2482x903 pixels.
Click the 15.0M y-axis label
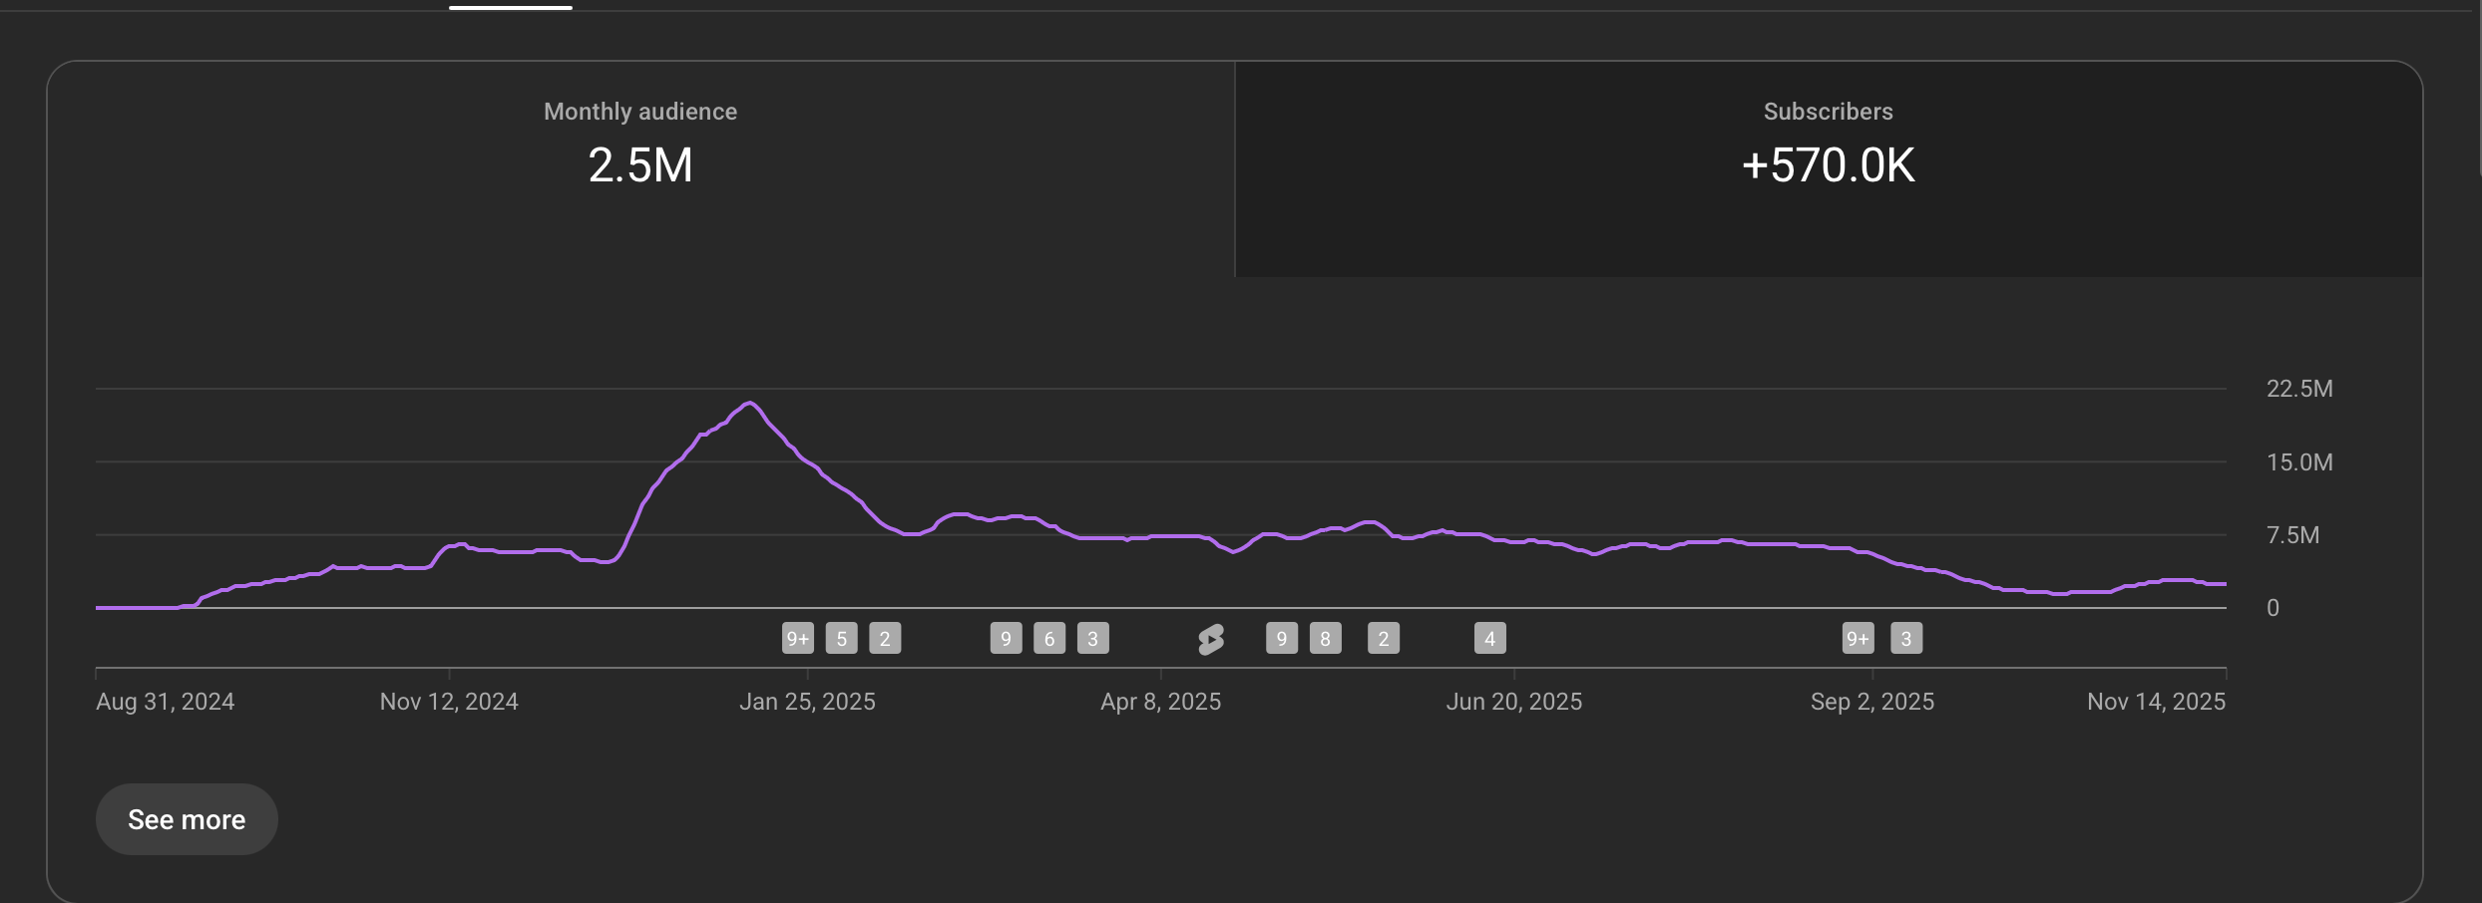click(x=2299, y=462)
